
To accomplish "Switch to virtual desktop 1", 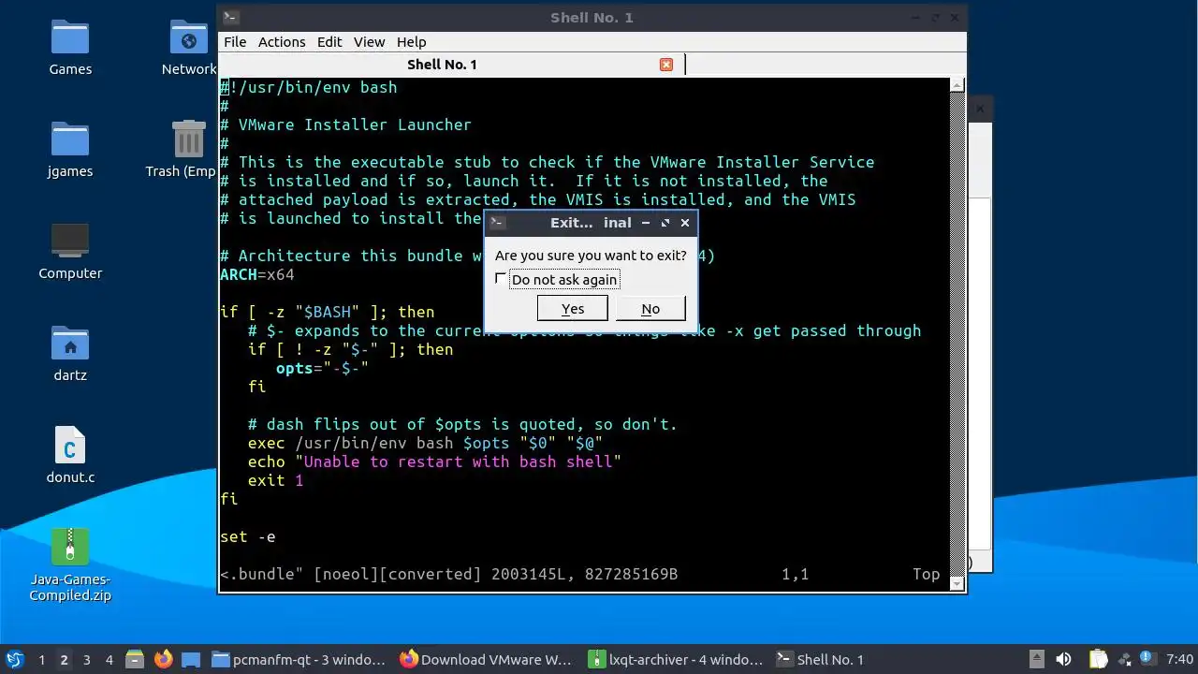I will [x=41, y=660].
